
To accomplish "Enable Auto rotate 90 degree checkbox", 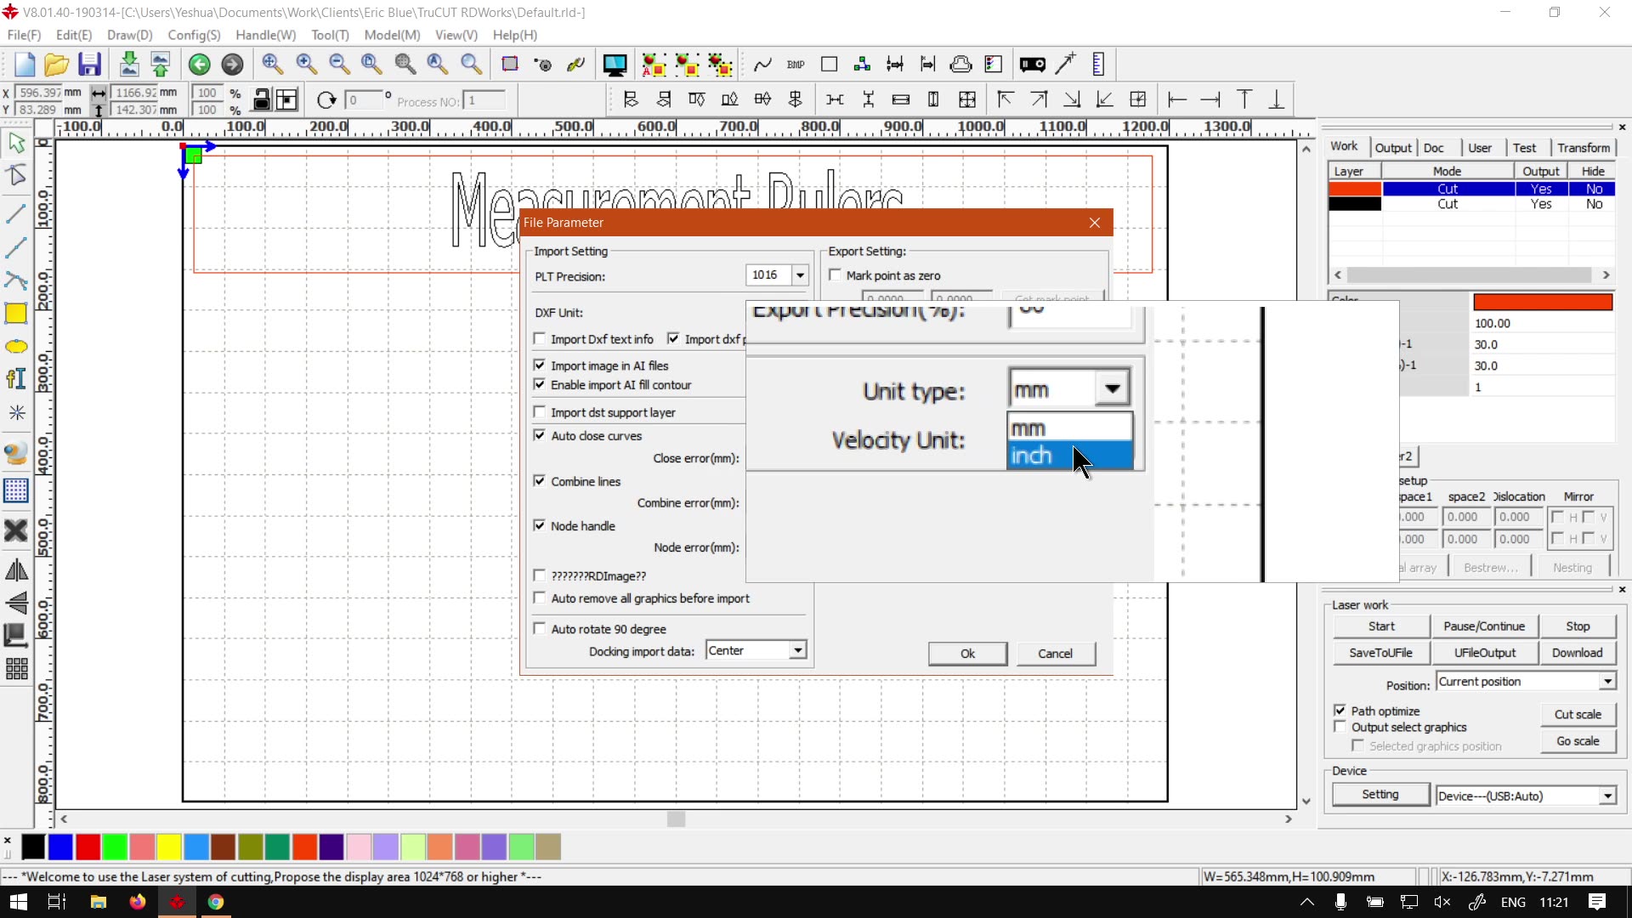I will [539, 629].
